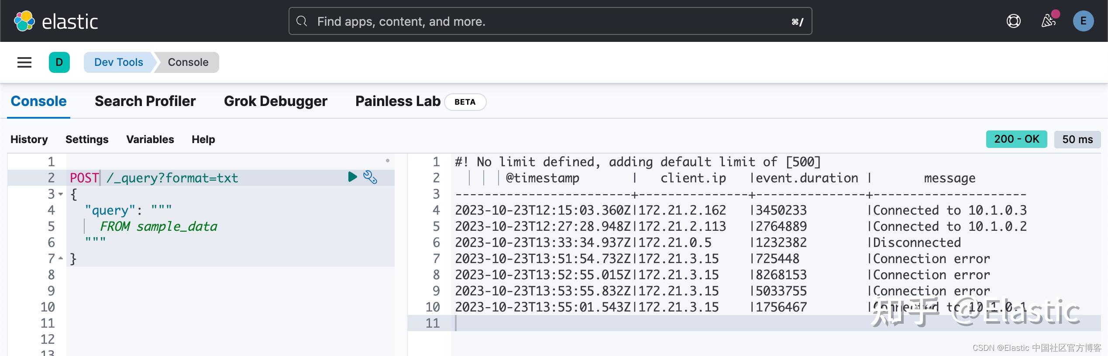Switch to the Painless Lab tab
The height and width of the screenshot is (356, 1108).
click(x=397, y=101)
